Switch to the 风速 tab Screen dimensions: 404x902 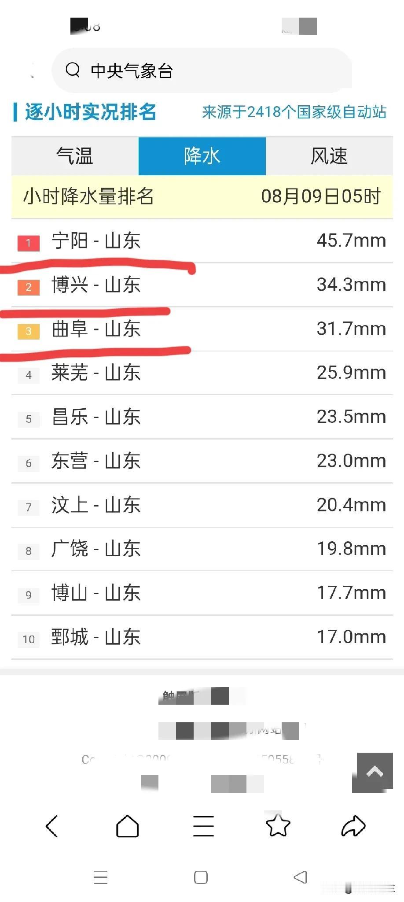point(329,156)
